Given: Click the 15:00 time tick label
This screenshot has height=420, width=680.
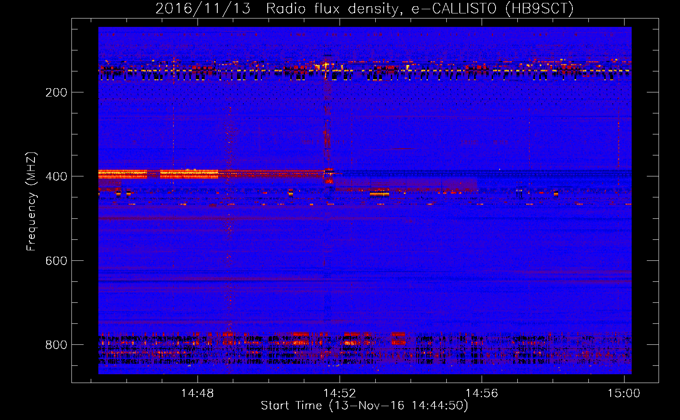Looking at the screenshot, I should 624,393.
